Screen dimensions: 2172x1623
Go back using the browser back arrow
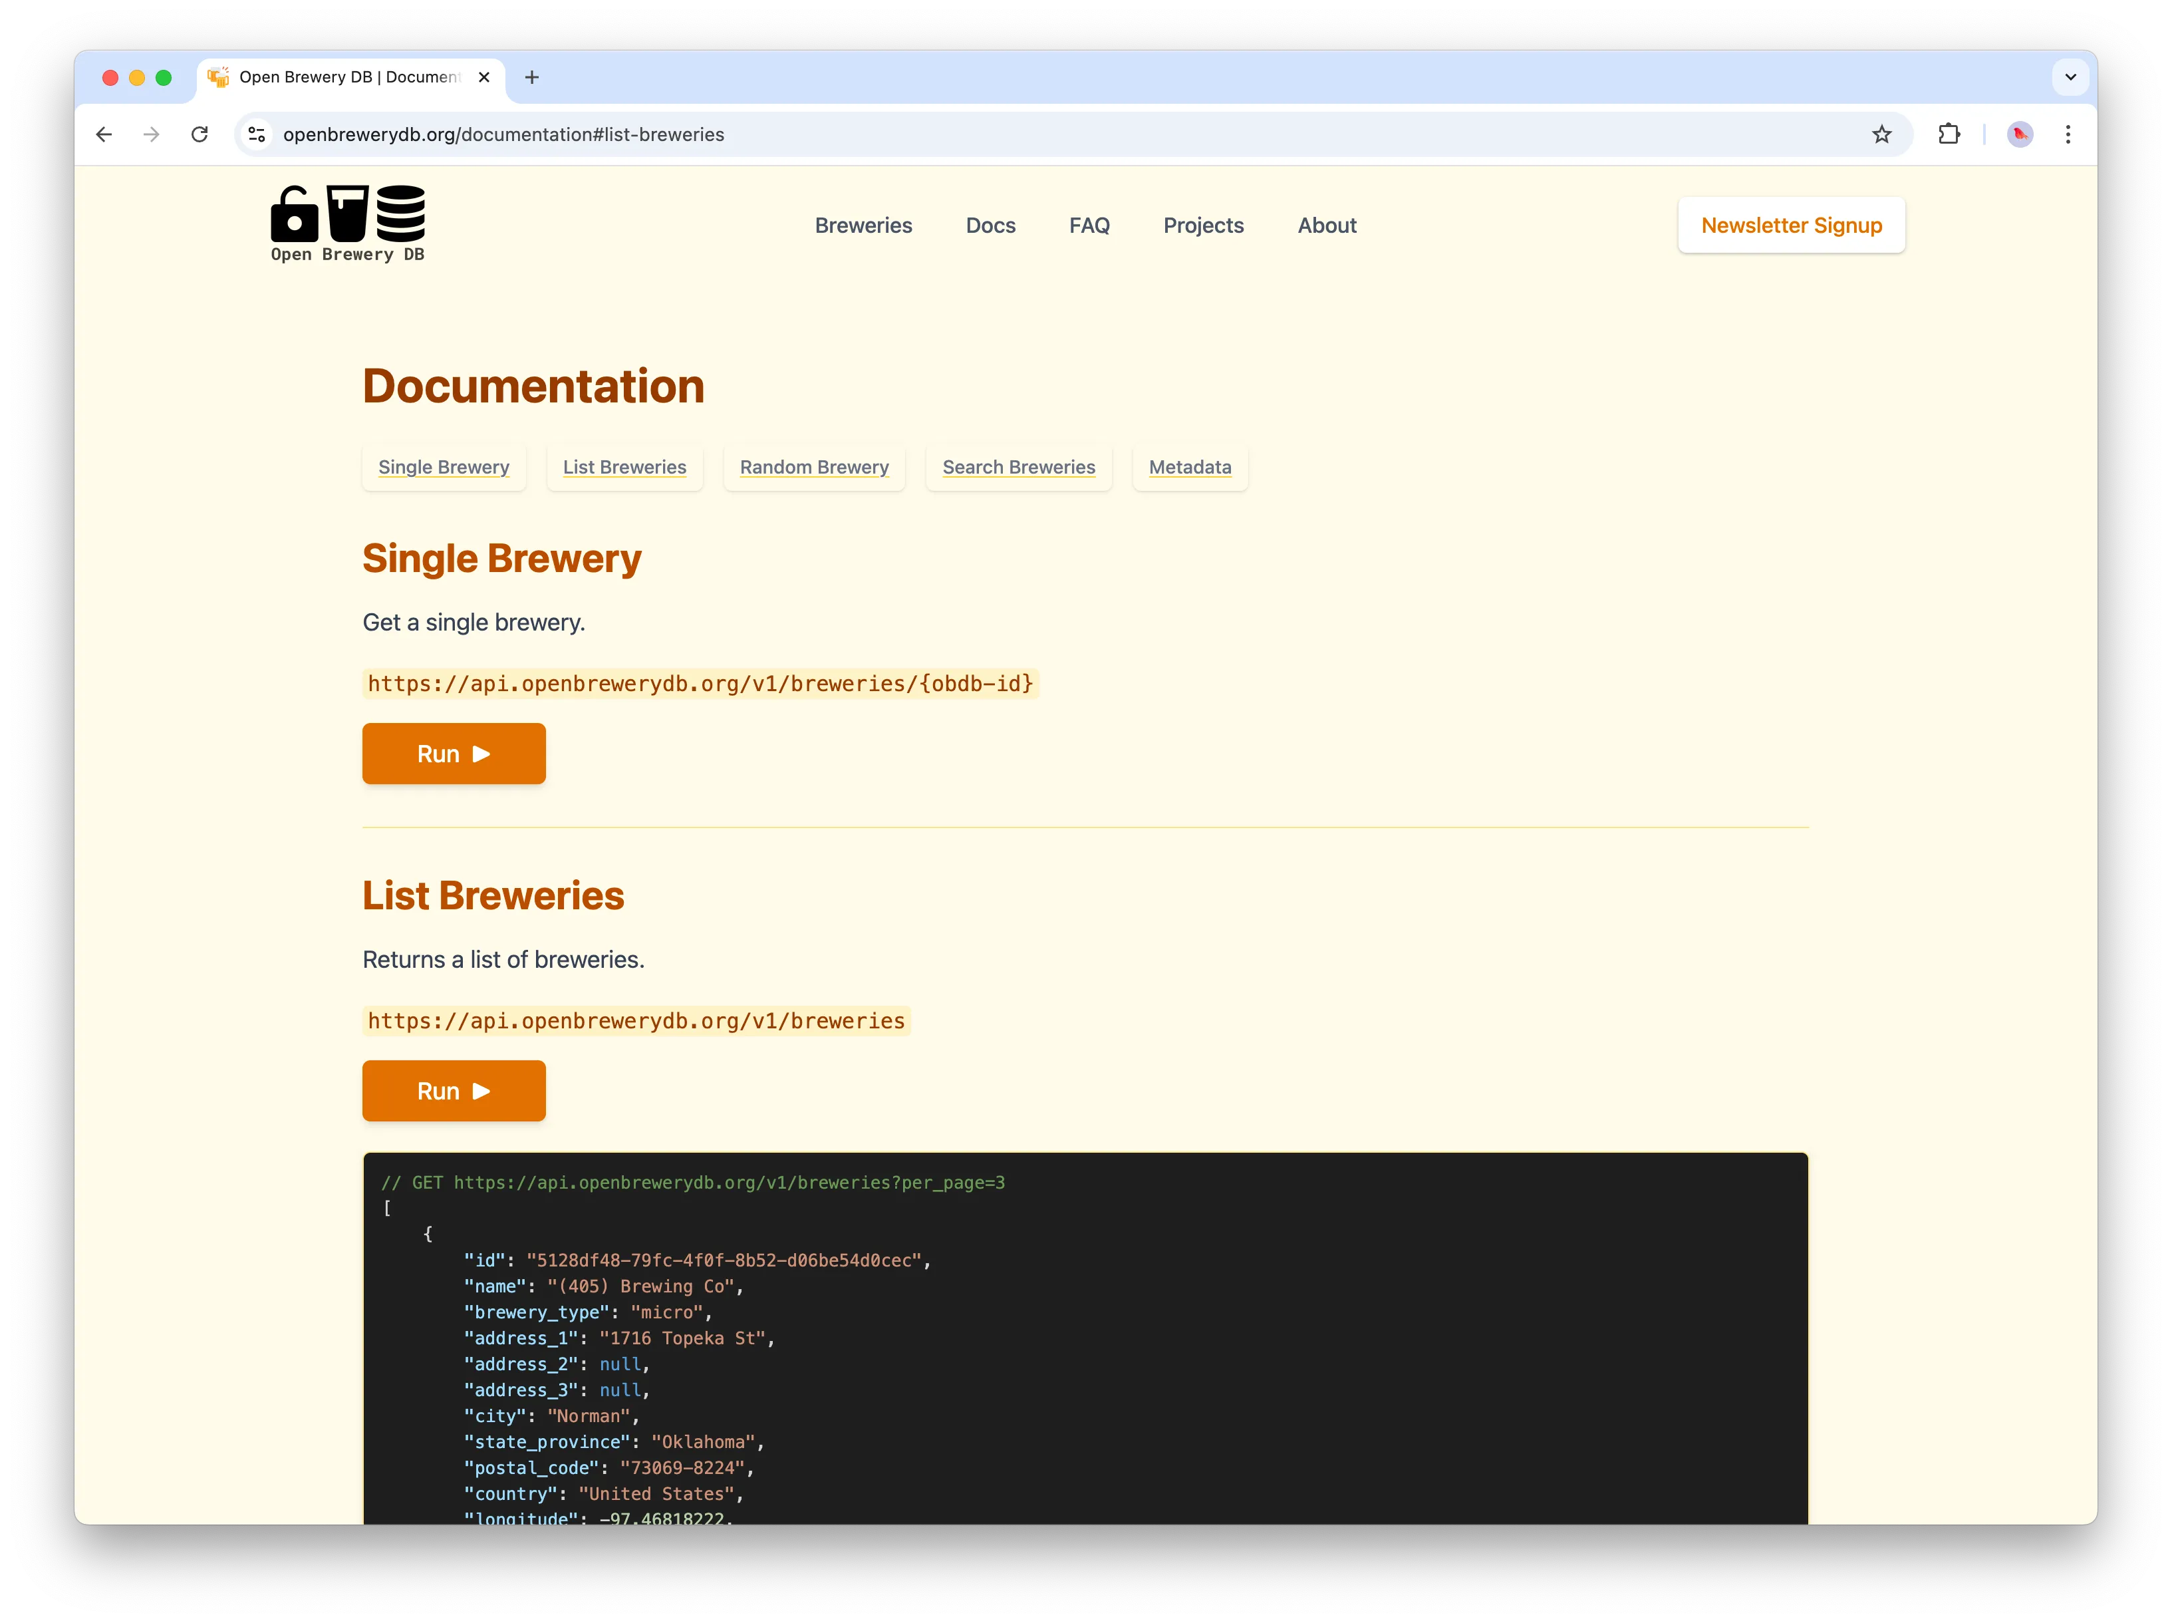(104, 134)
